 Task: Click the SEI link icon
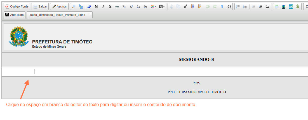click(x=291, y=6)
